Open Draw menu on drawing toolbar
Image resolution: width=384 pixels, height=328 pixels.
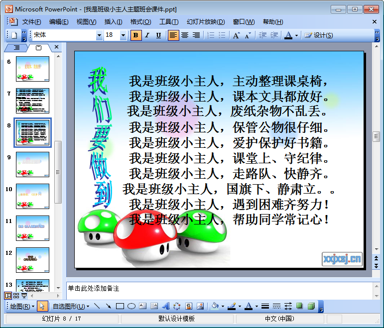click(22, 306)
